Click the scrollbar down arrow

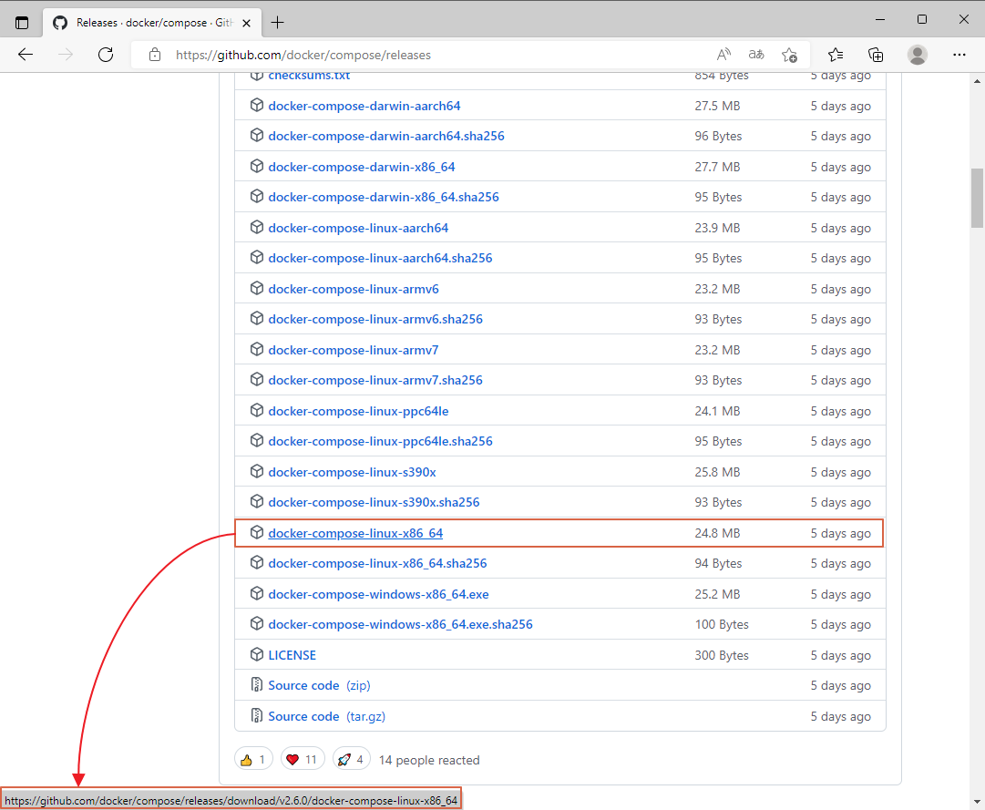point(977,801)
